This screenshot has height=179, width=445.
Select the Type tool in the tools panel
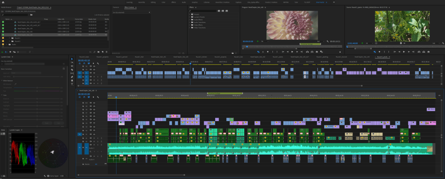pos(72,83)
